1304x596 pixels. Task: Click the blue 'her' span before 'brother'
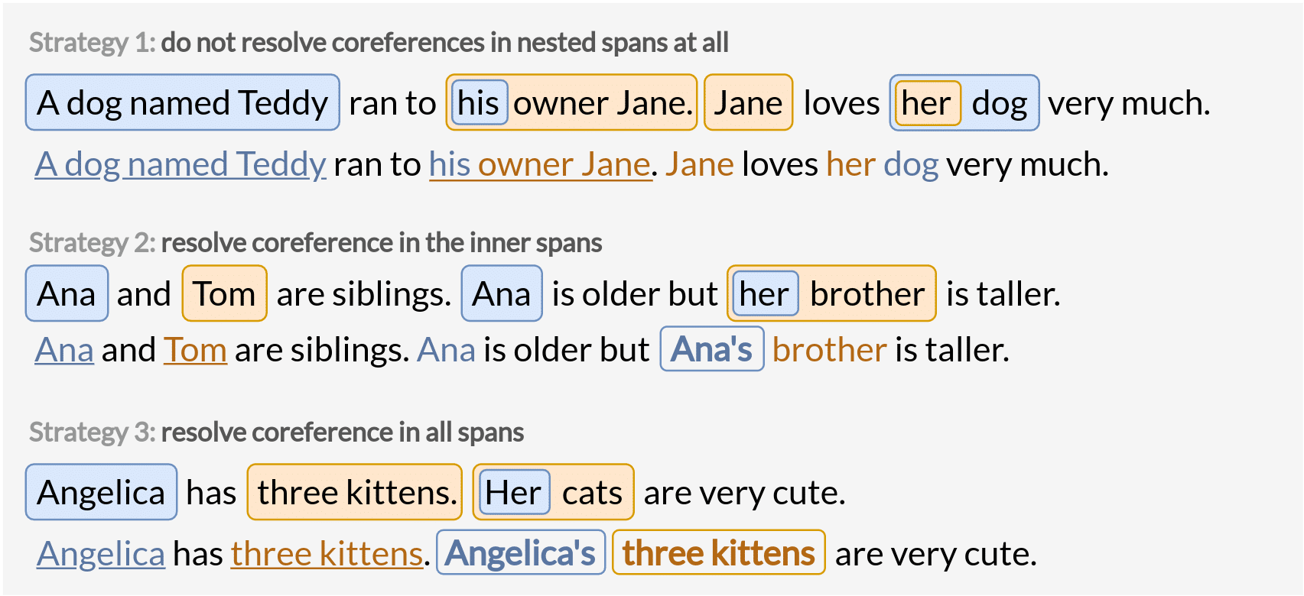pos(764,293)
